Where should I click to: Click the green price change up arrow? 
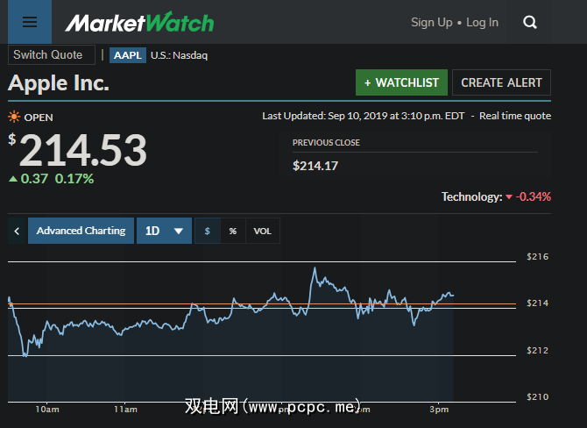(13, 179)
